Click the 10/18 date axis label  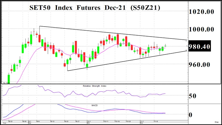pos(117,121)
